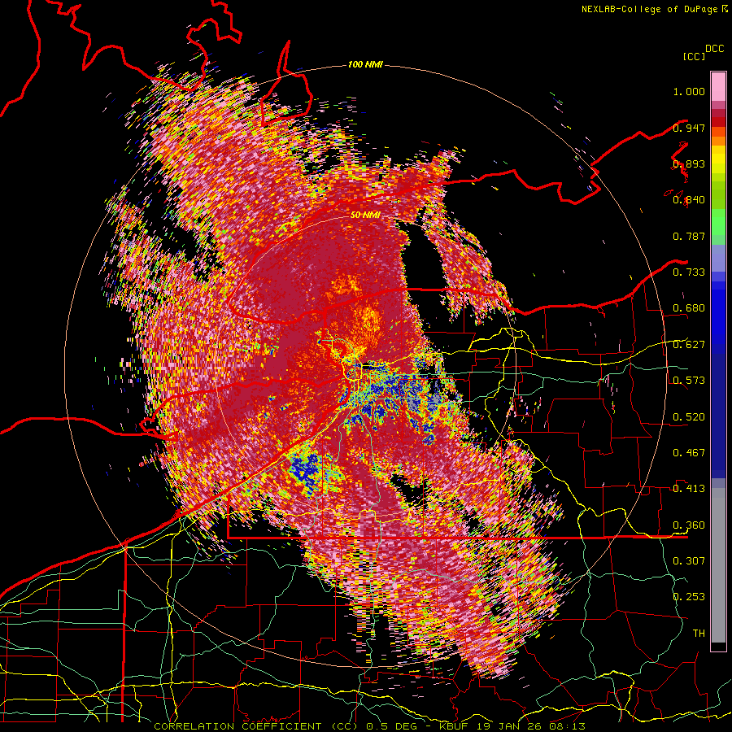Pick the 0.680 legend value
This screenshot has width=732, height=732.
click(x=689, y=308)
